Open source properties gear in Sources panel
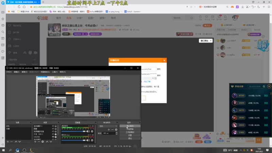272x153 pixels. pos(43,142)
